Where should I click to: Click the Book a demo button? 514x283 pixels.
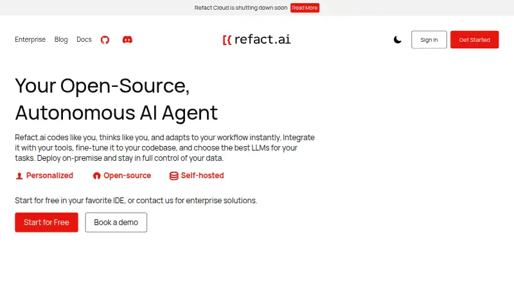[x=116, y=223]
